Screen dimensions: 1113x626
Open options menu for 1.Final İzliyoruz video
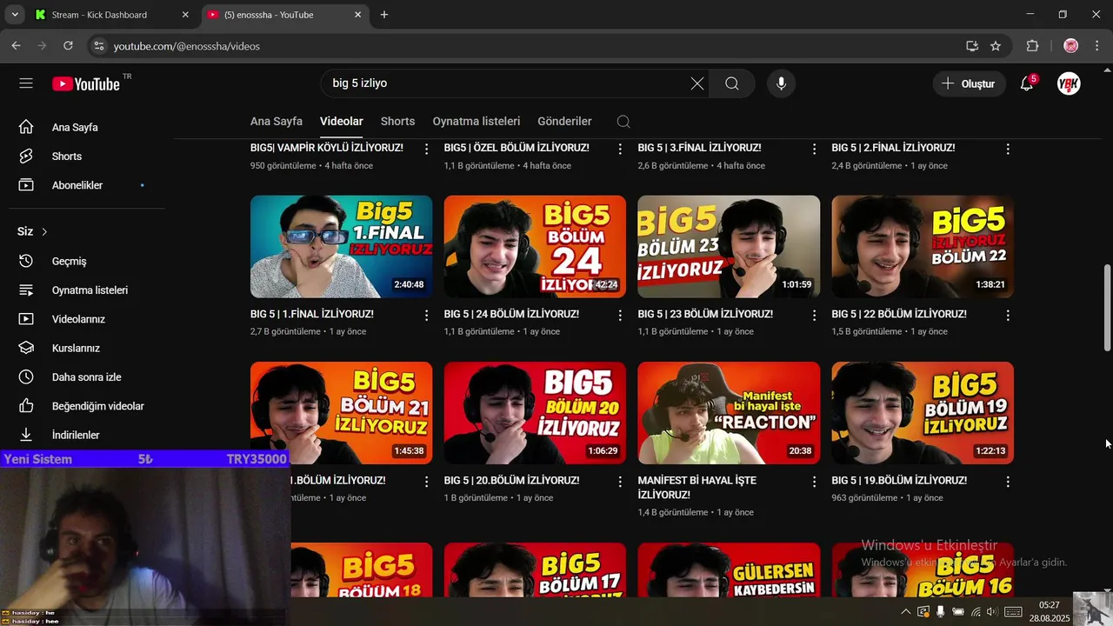[426, 315]
